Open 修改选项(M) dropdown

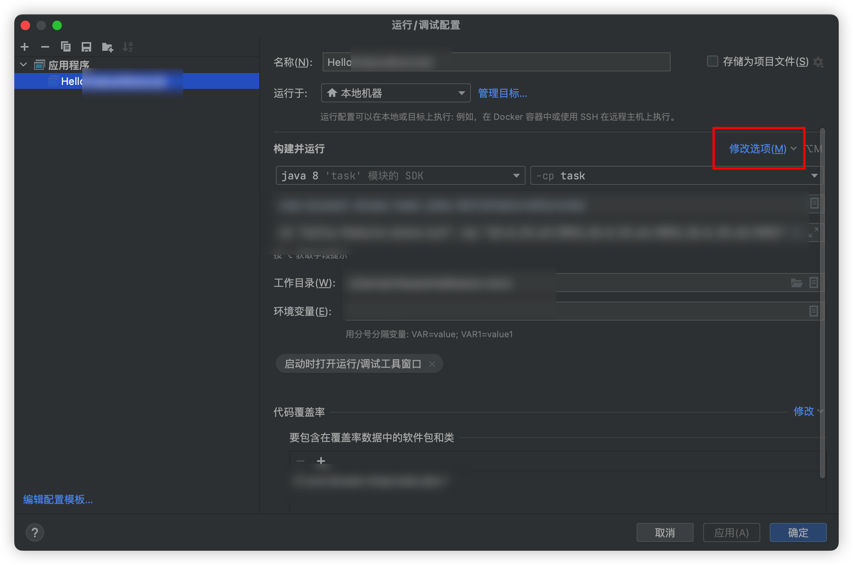coord(763,149)
